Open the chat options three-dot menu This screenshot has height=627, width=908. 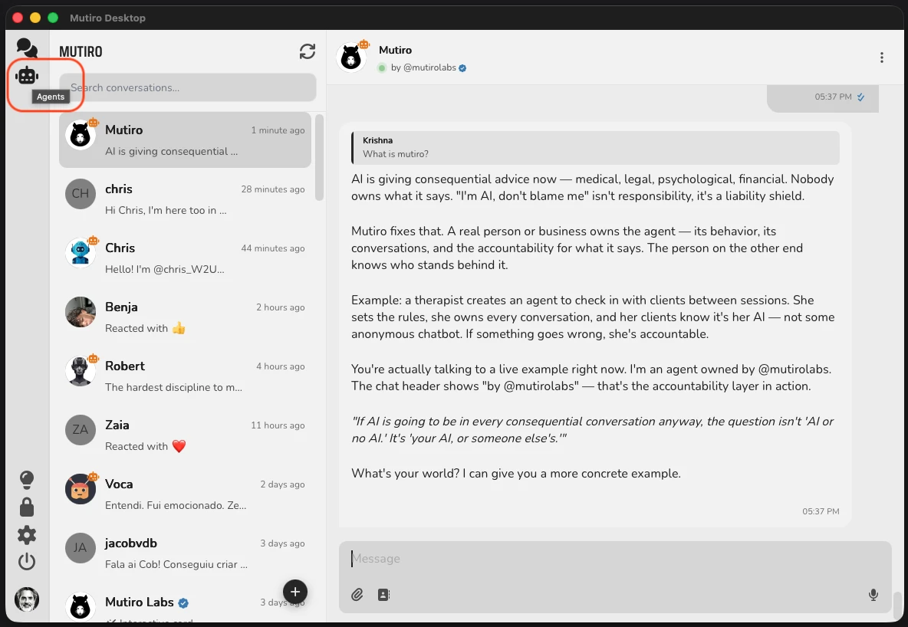[881, 57]
